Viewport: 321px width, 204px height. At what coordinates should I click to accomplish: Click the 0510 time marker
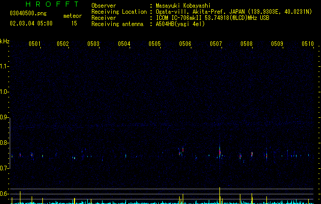click(x=308, y=44)
